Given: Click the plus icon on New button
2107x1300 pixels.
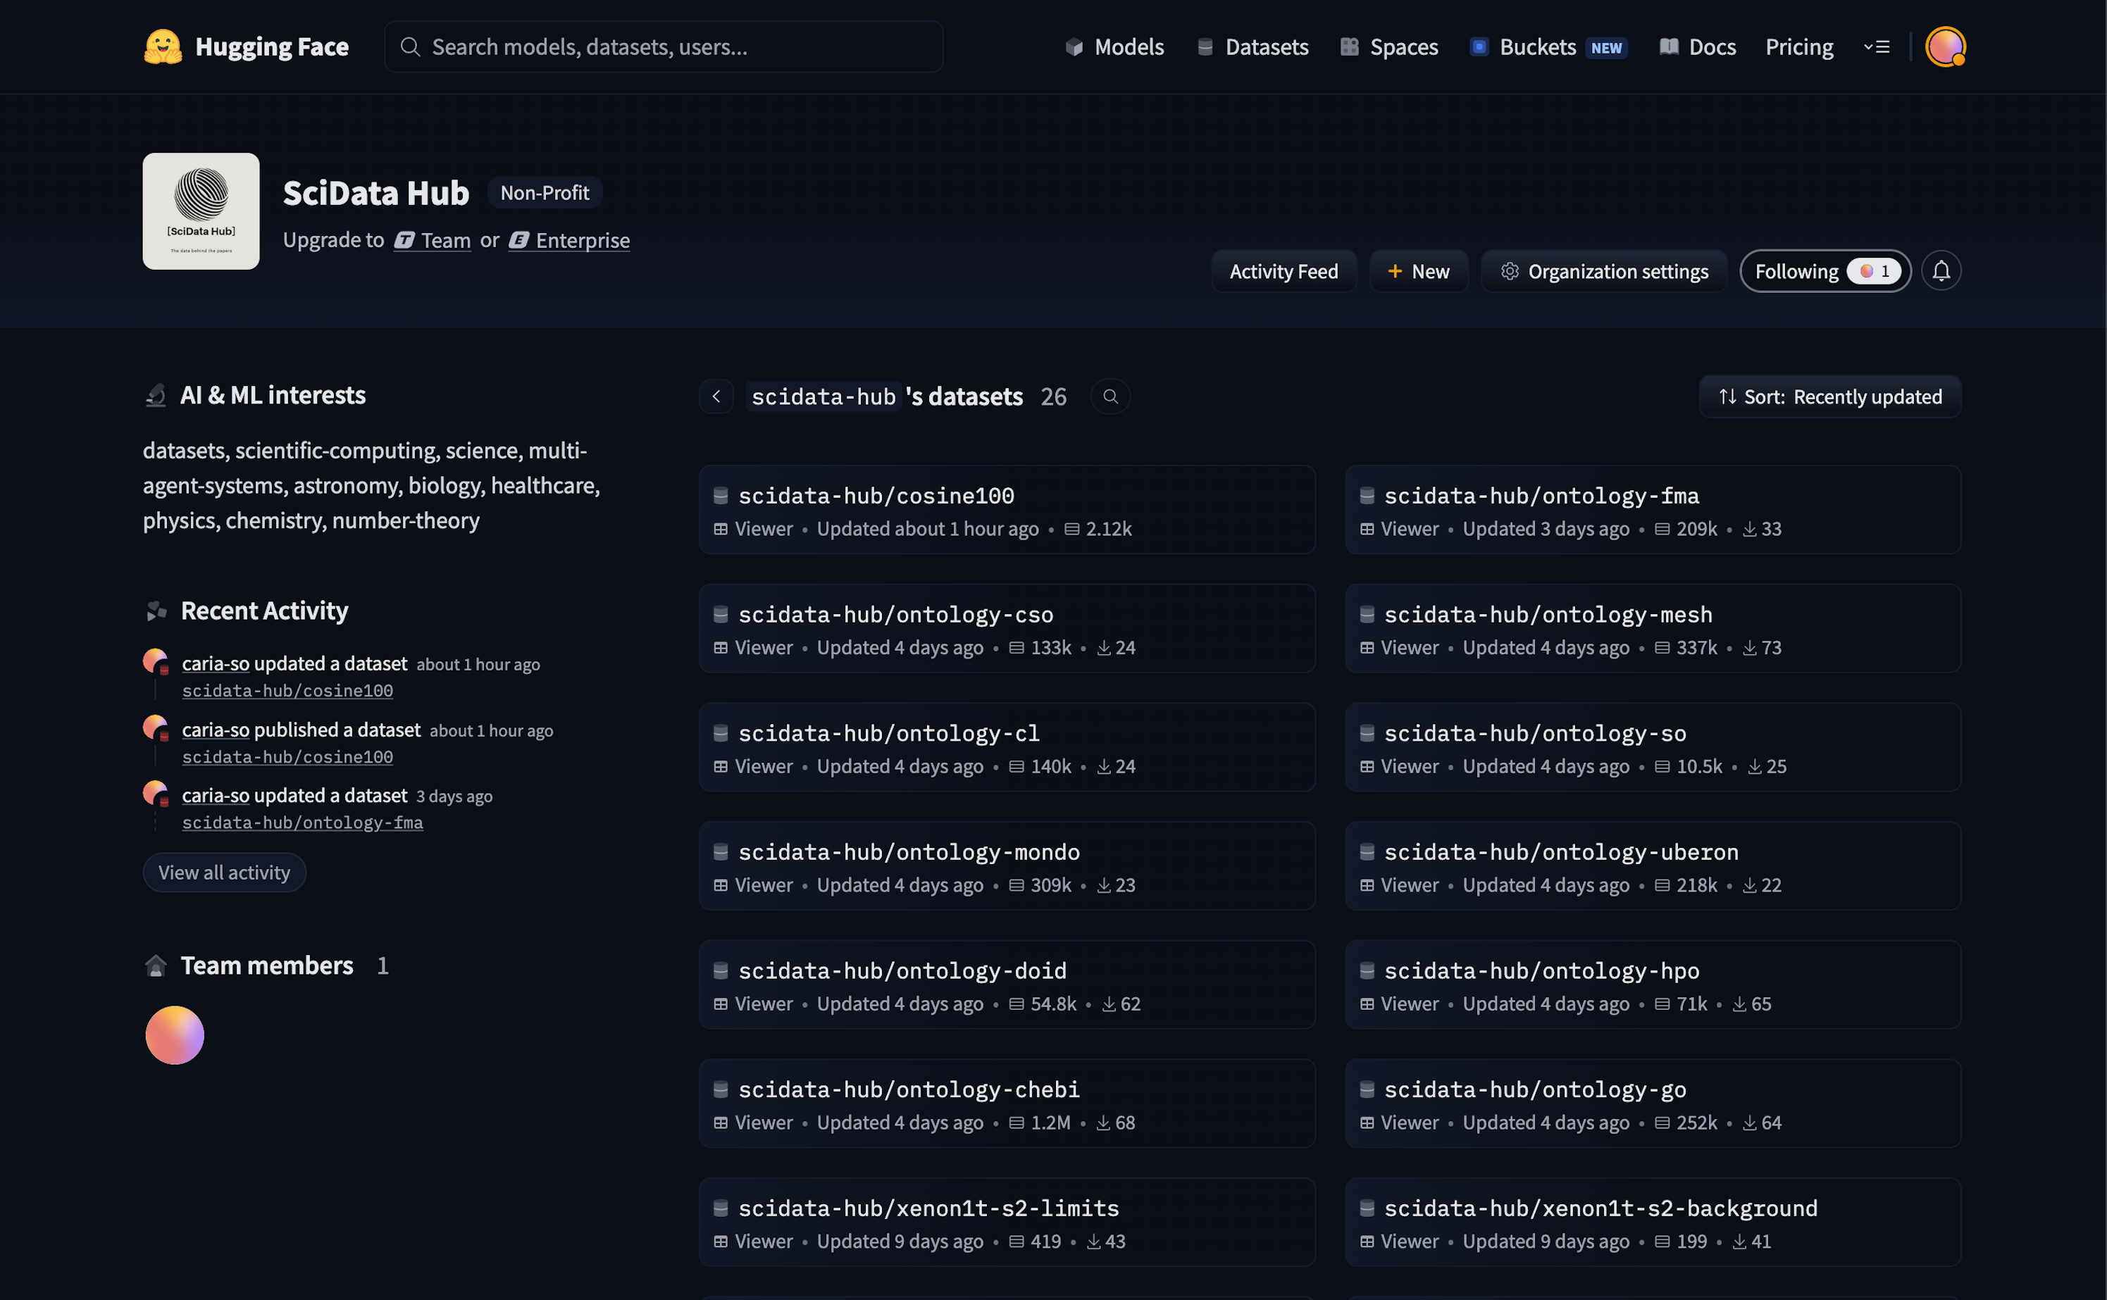Looking at the screenshot, I should [x=1395, y=271].
